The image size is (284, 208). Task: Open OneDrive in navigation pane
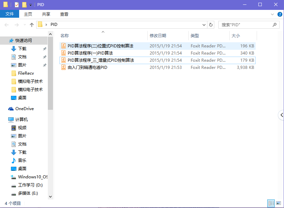25,109
